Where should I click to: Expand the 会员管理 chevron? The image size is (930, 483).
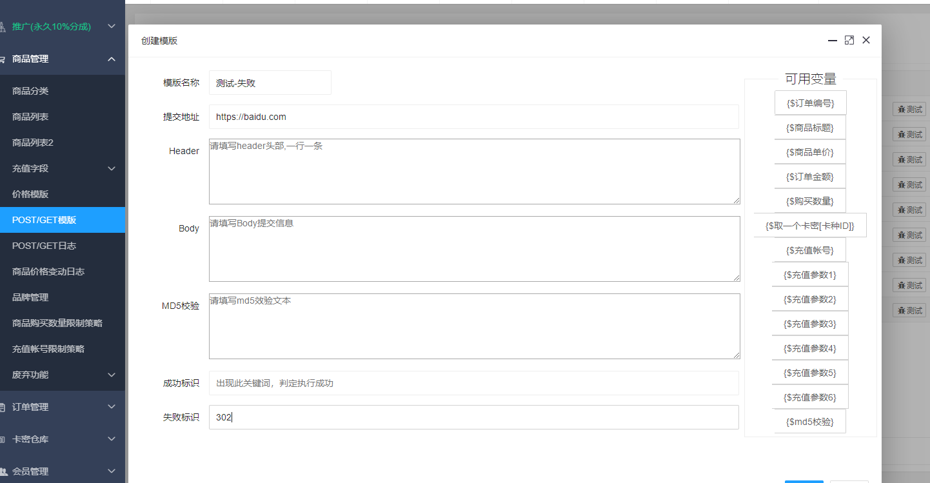click(112, 471)
